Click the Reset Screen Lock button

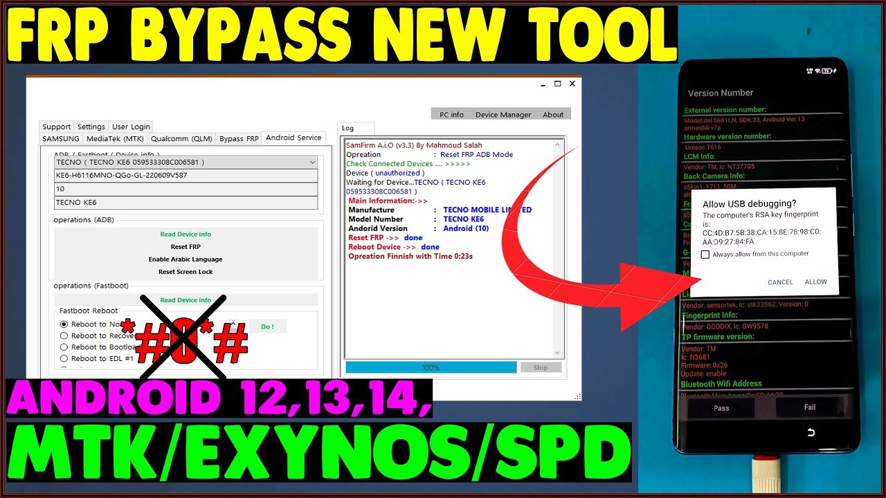[186, 272]
